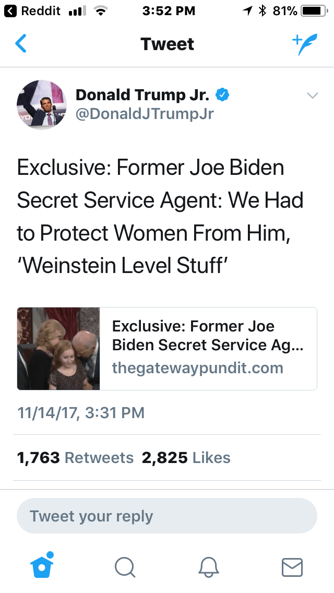Open @DonaldJTrumpJr handle profile
Screen dimensions: 334x593
point(145,114)
